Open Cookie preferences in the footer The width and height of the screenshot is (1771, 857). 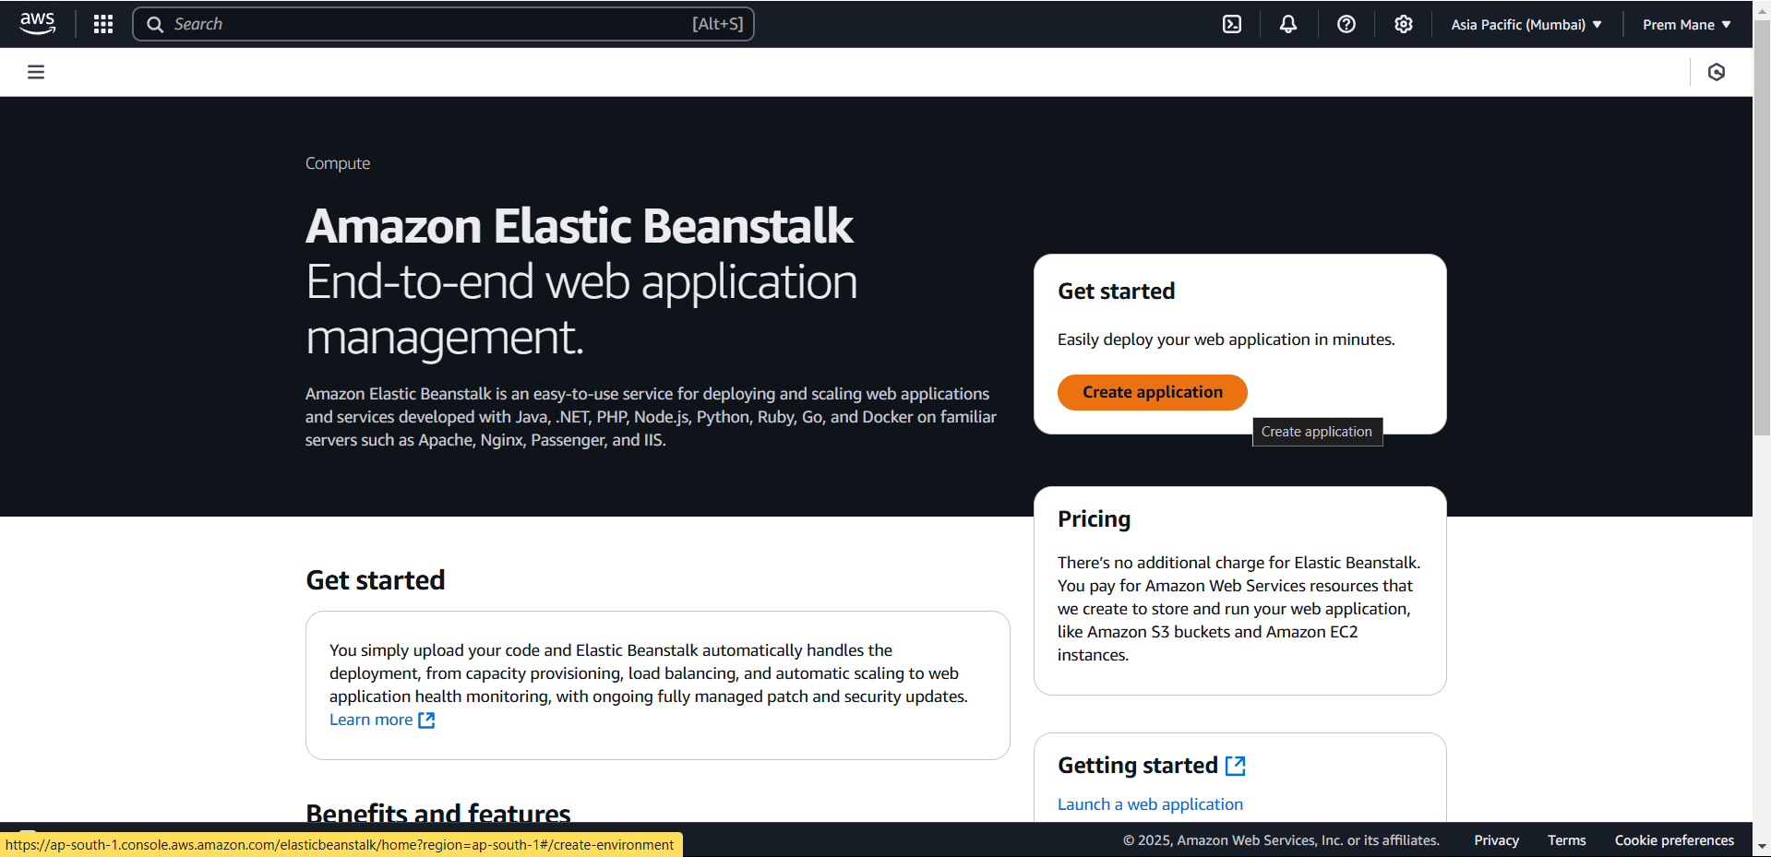tap(1674, 840)
